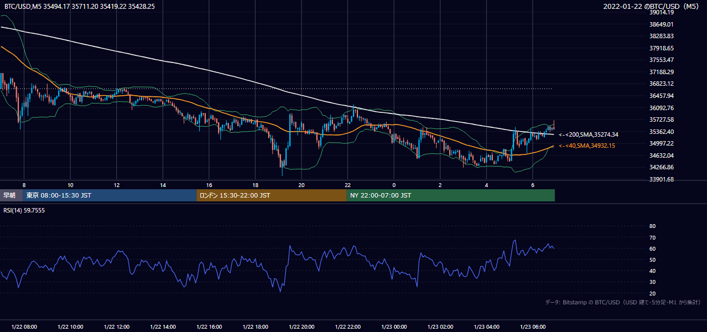Click hour tick 14 under the price chart
The image size is (707, 332).
coord(163,185)
